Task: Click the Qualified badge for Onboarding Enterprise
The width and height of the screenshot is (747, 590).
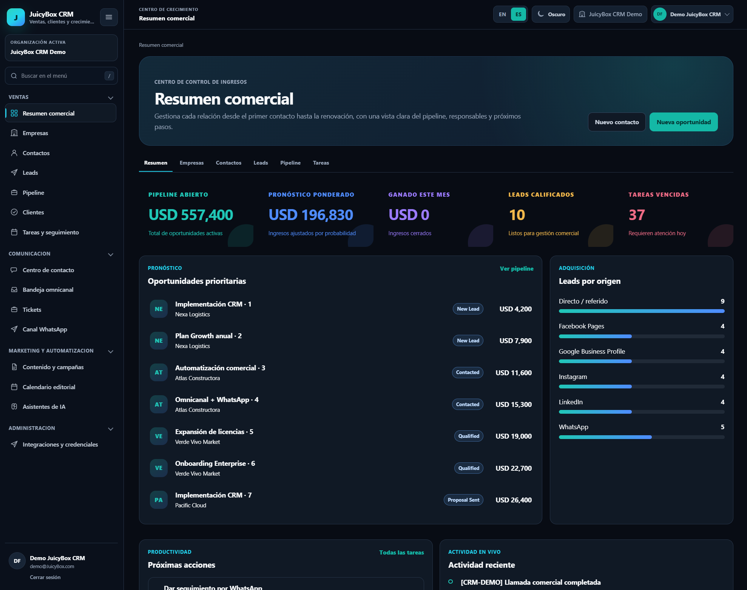Action: 469,468
